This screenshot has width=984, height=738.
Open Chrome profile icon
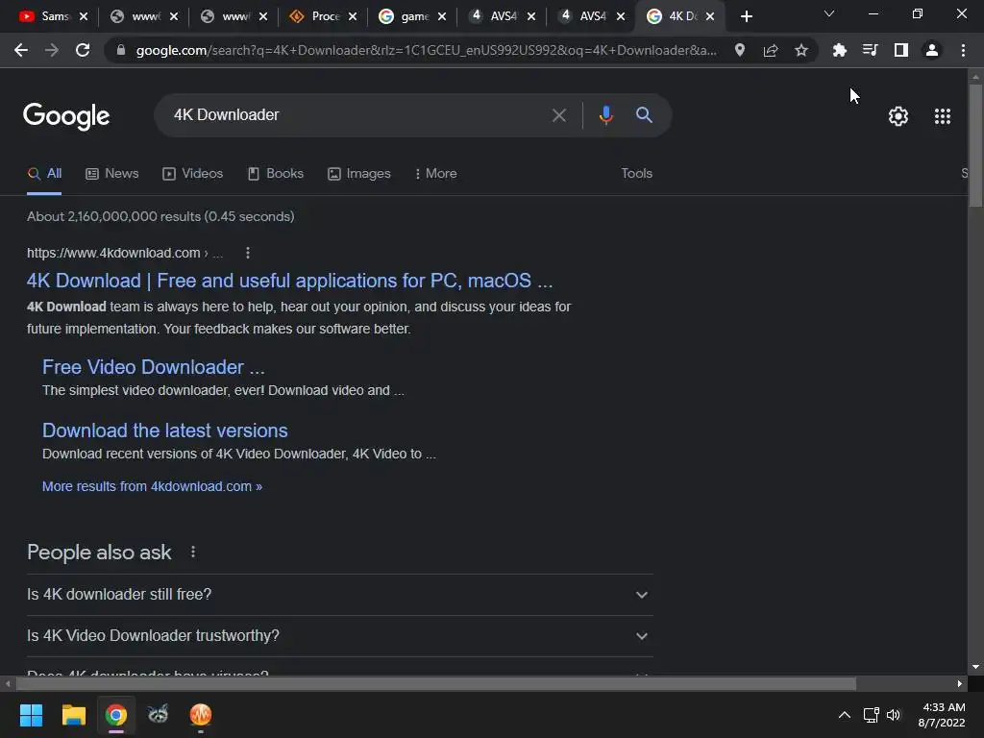click(x=932, y=50)
